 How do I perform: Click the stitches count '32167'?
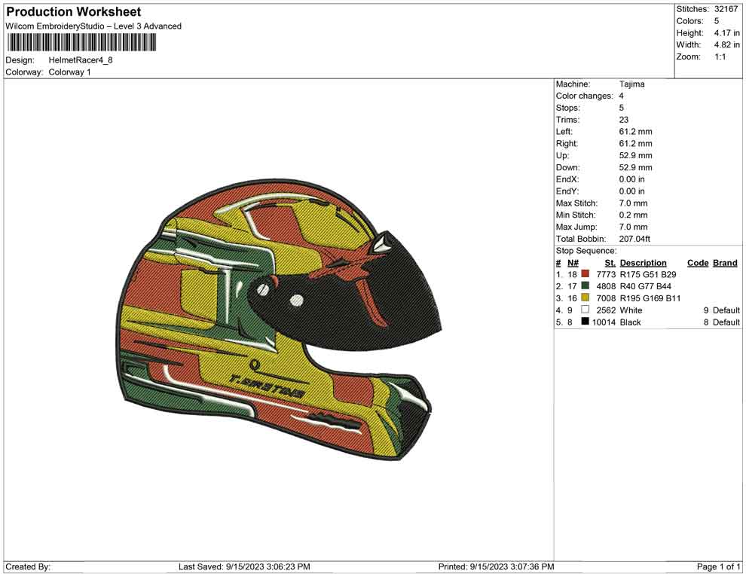click(x=726, y=9)
